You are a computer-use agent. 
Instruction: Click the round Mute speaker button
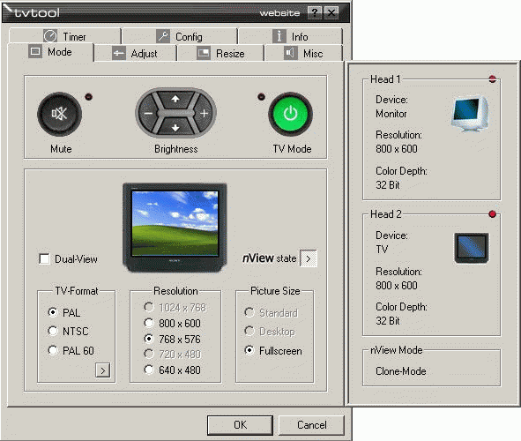(59, 114)
